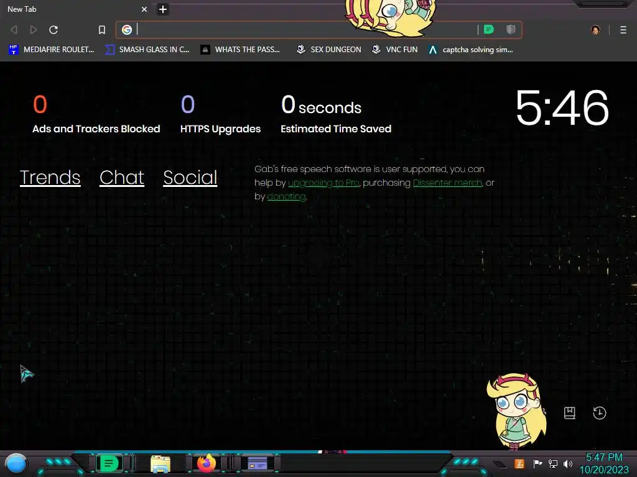Click the Estimated Time Saved stat
Screen dimensions: 637x477
coord(336,114)
